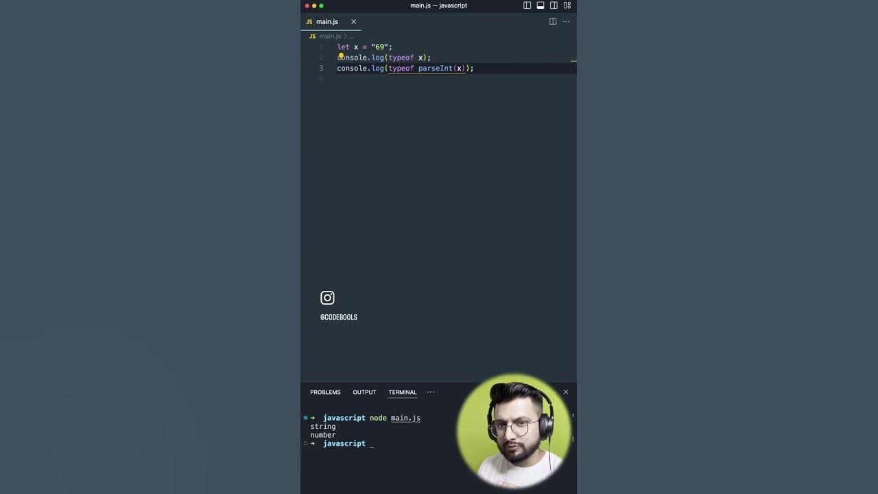Open the panel tabs overflow ellipsis
The width and height of the screenshot is (878, 494).
(x=431, y=392)
